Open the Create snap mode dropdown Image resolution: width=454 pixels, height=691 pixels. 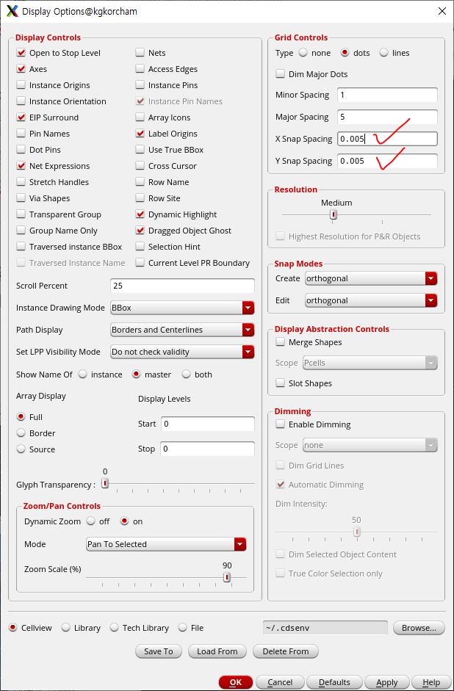click(371, 278)
